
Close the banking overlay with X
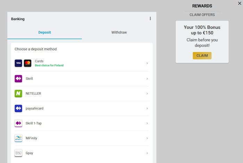point(240,3)
